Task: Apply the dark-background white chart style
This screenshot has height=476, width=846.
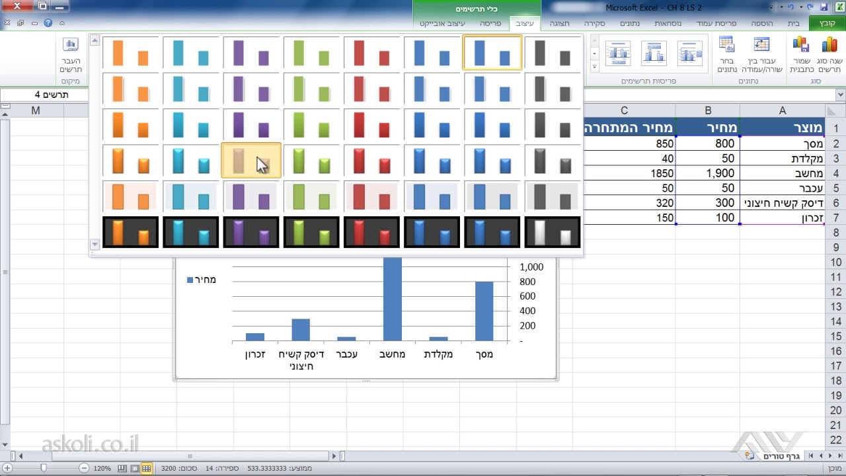Action: (x=553, y=232)
